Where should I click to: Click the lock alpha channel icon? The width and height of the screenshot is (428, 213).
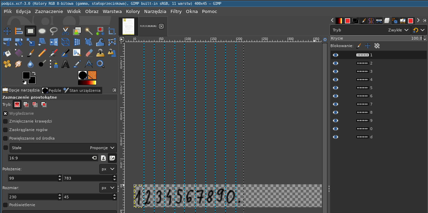click(377, 46)
